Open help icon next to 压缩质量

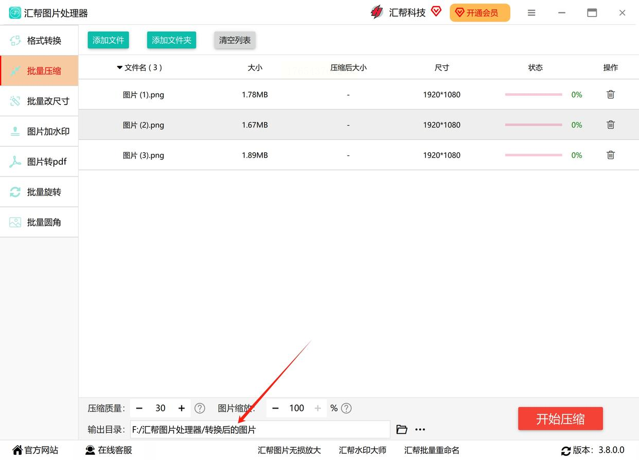click(x=200, y=408)
